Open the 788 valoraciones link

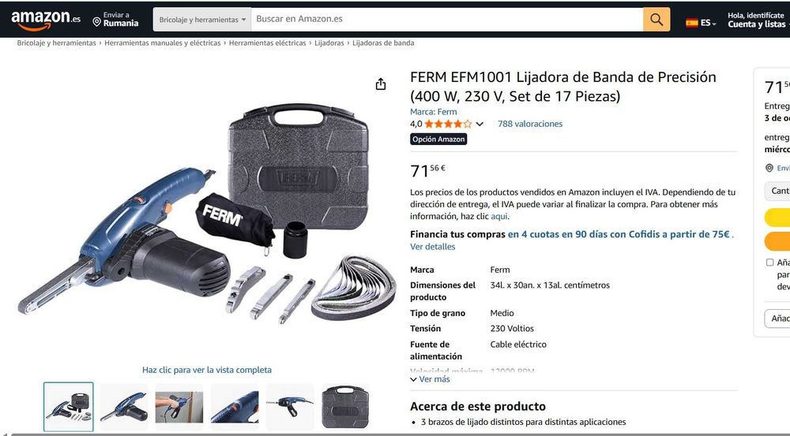pos(530,124)
